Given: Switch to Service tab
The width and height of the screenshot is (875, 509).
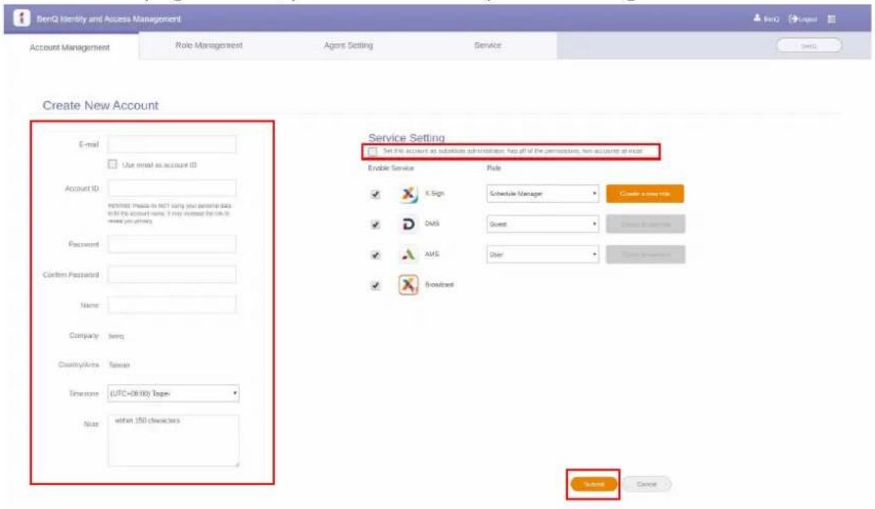Looking at the screenshot, I should pyautogui.click(x=488, y=46).
